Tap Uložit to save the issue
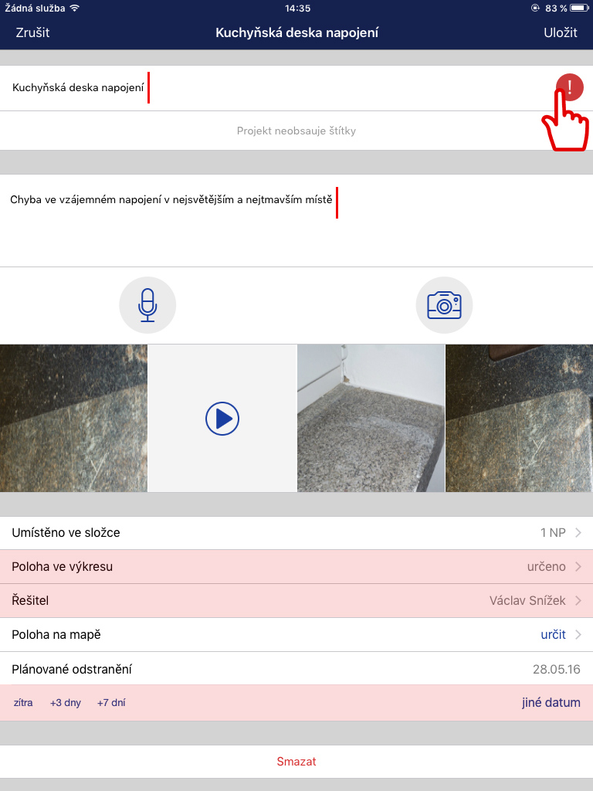Image resolution: width=593 pixels, height=791 pixels. pos(561,32)
